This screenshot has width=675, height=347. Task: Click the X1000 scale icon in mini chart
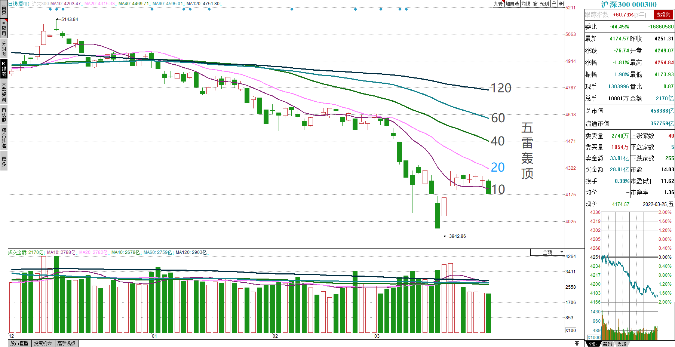point(594,337)
